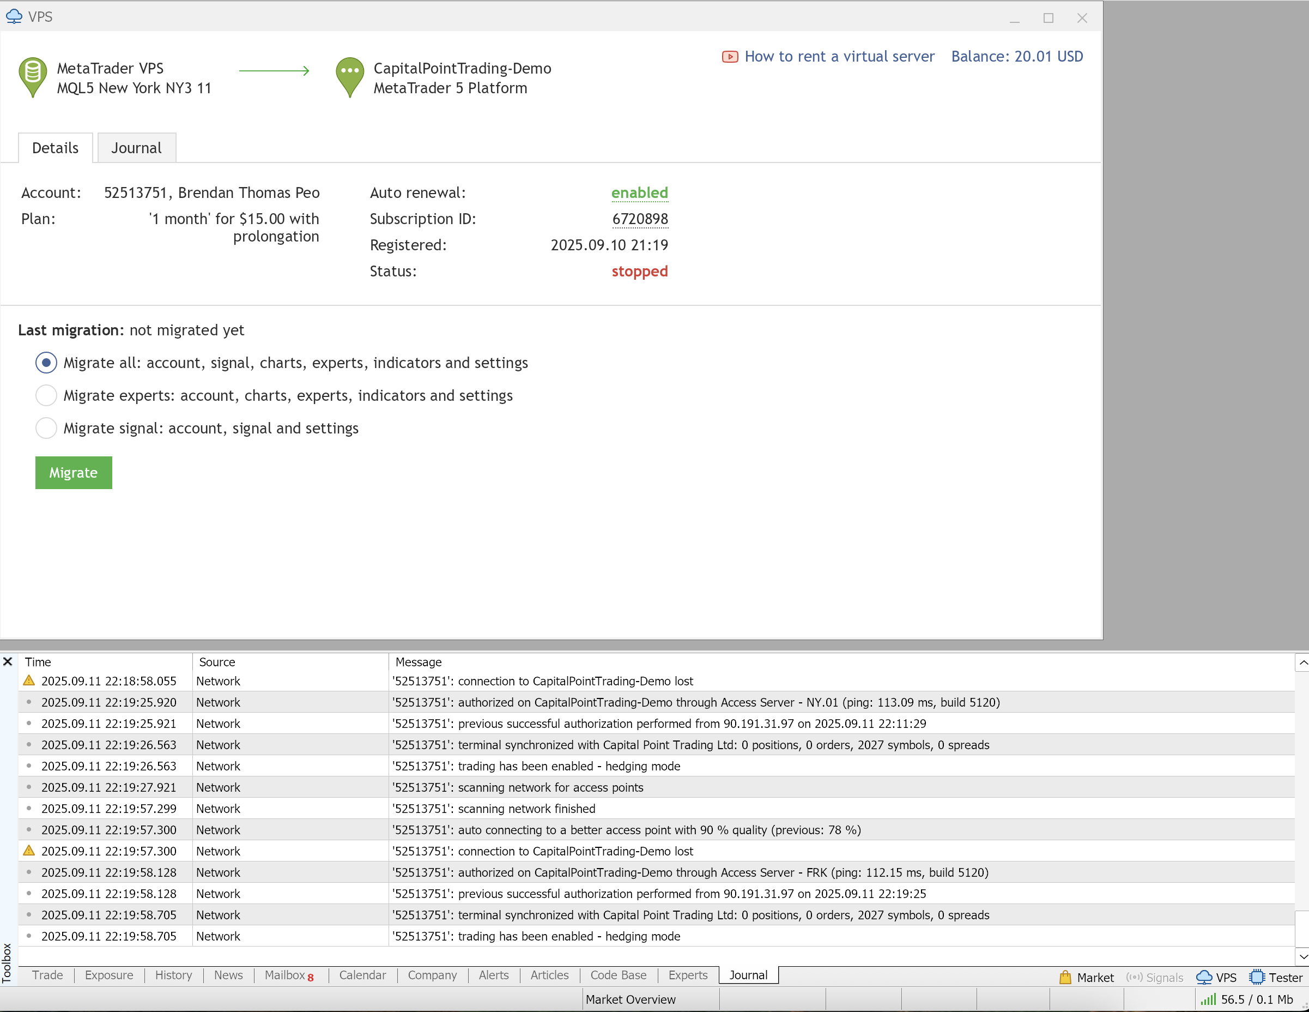Click Subscription ID 6720898 link
Image resolution: width=1309 pixels, height=1012 pixels.
640,219
